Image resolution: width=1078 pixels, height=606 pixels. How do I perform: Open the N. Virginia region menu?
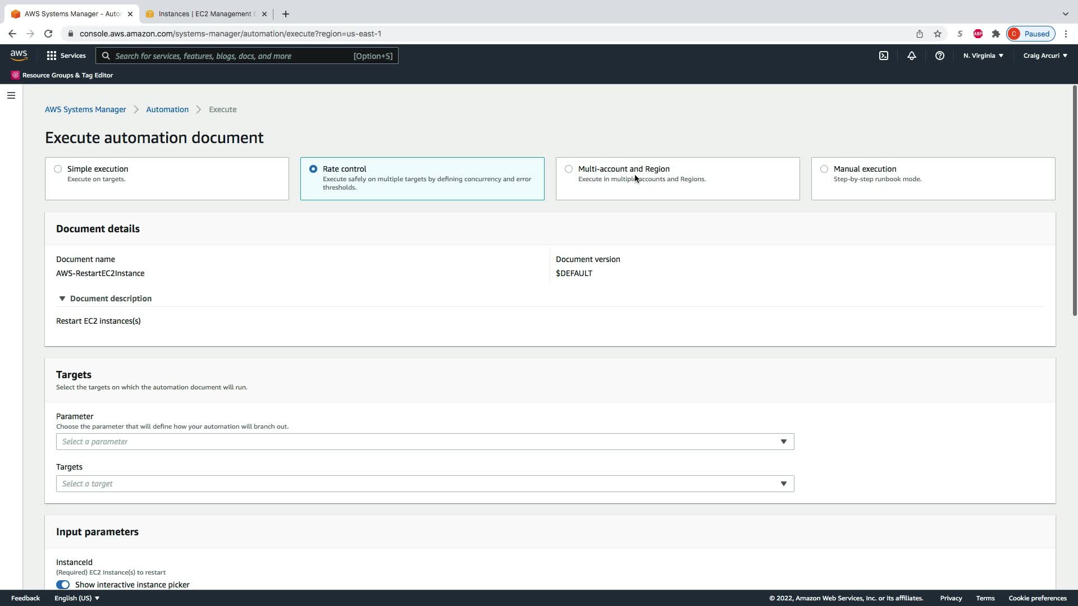click(983, 56)
